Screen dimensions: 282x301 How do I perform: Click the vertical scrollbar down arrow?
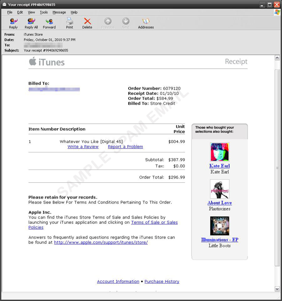coord(277,289)
